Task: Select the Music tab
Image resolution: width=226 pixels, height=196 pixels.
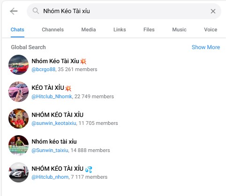Action: [179, 29]
